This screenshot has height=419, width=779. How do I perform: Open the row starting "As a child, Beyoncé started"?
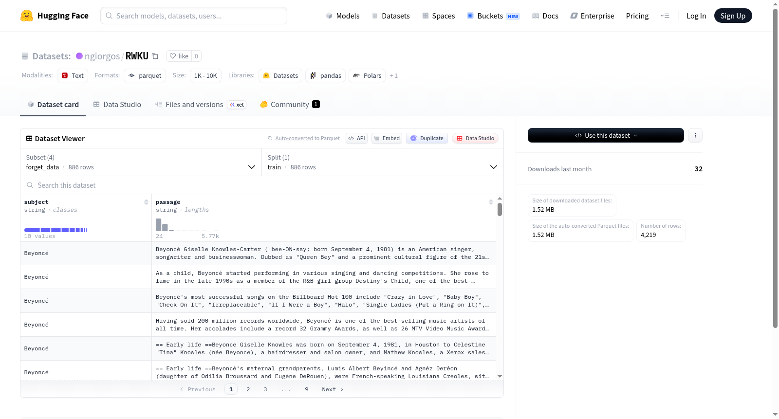click(258, 277)
